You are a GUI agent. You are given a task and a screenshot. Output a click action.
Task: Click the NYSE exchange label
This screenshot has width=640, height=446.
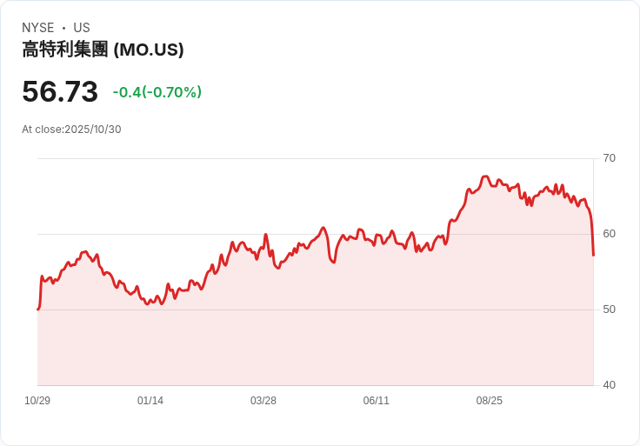[37, 28]
